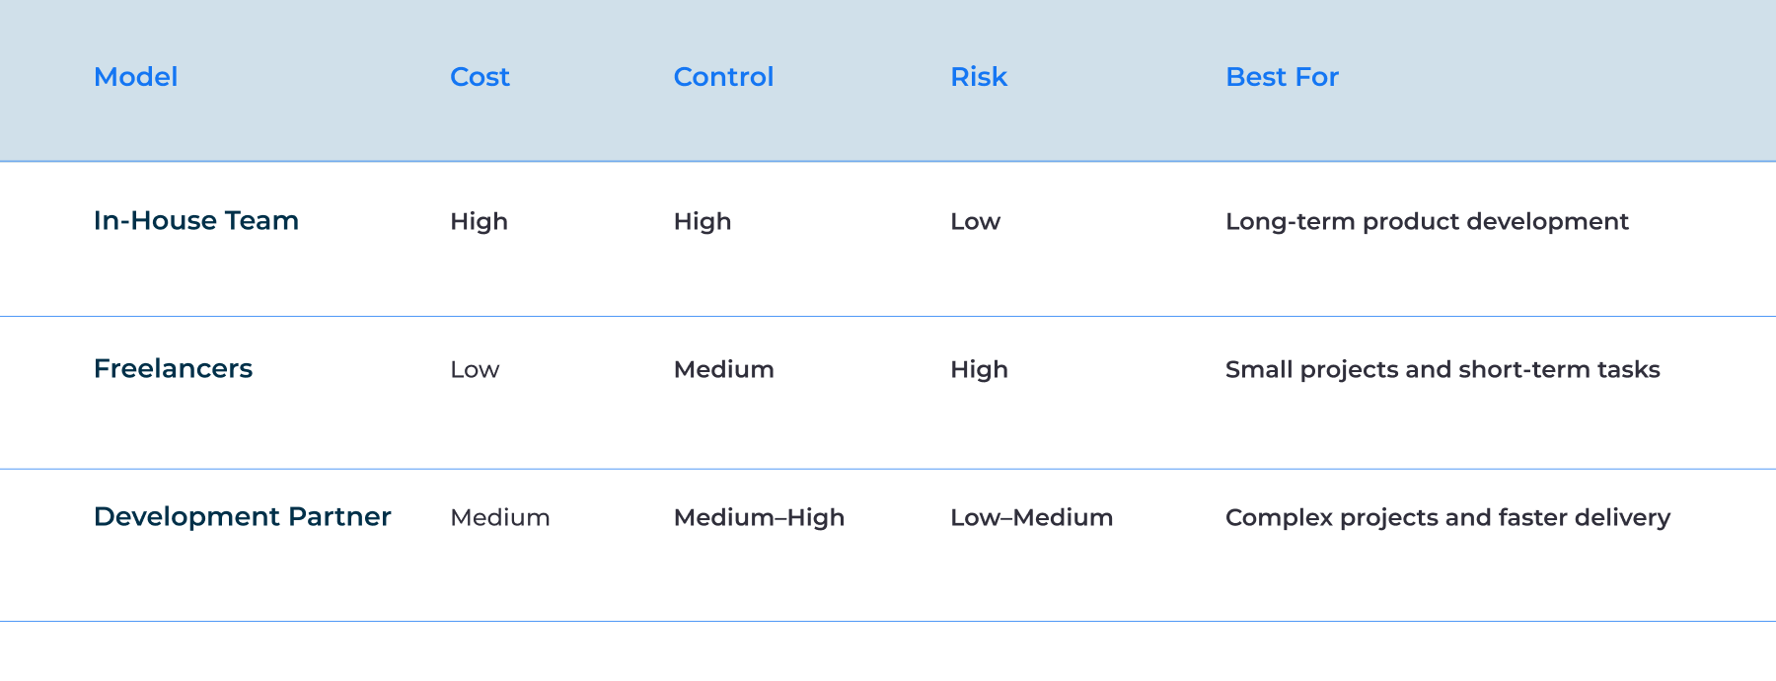Select the Medium–High control cell
1776x681 pixels.
point(759,517)
